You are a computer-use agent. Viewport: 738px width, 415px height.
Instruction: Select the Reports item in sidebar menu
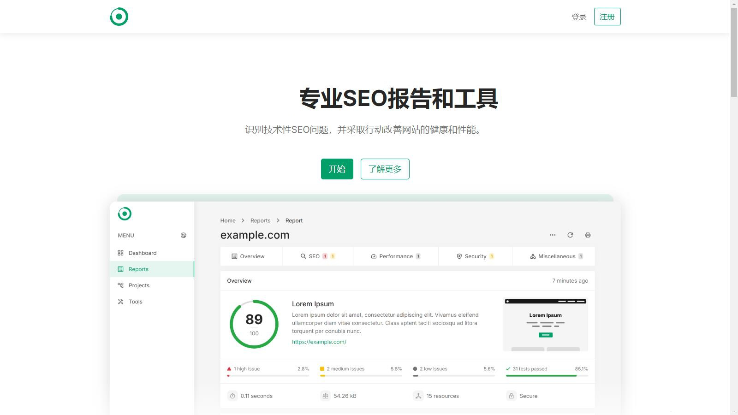[138, 269]
